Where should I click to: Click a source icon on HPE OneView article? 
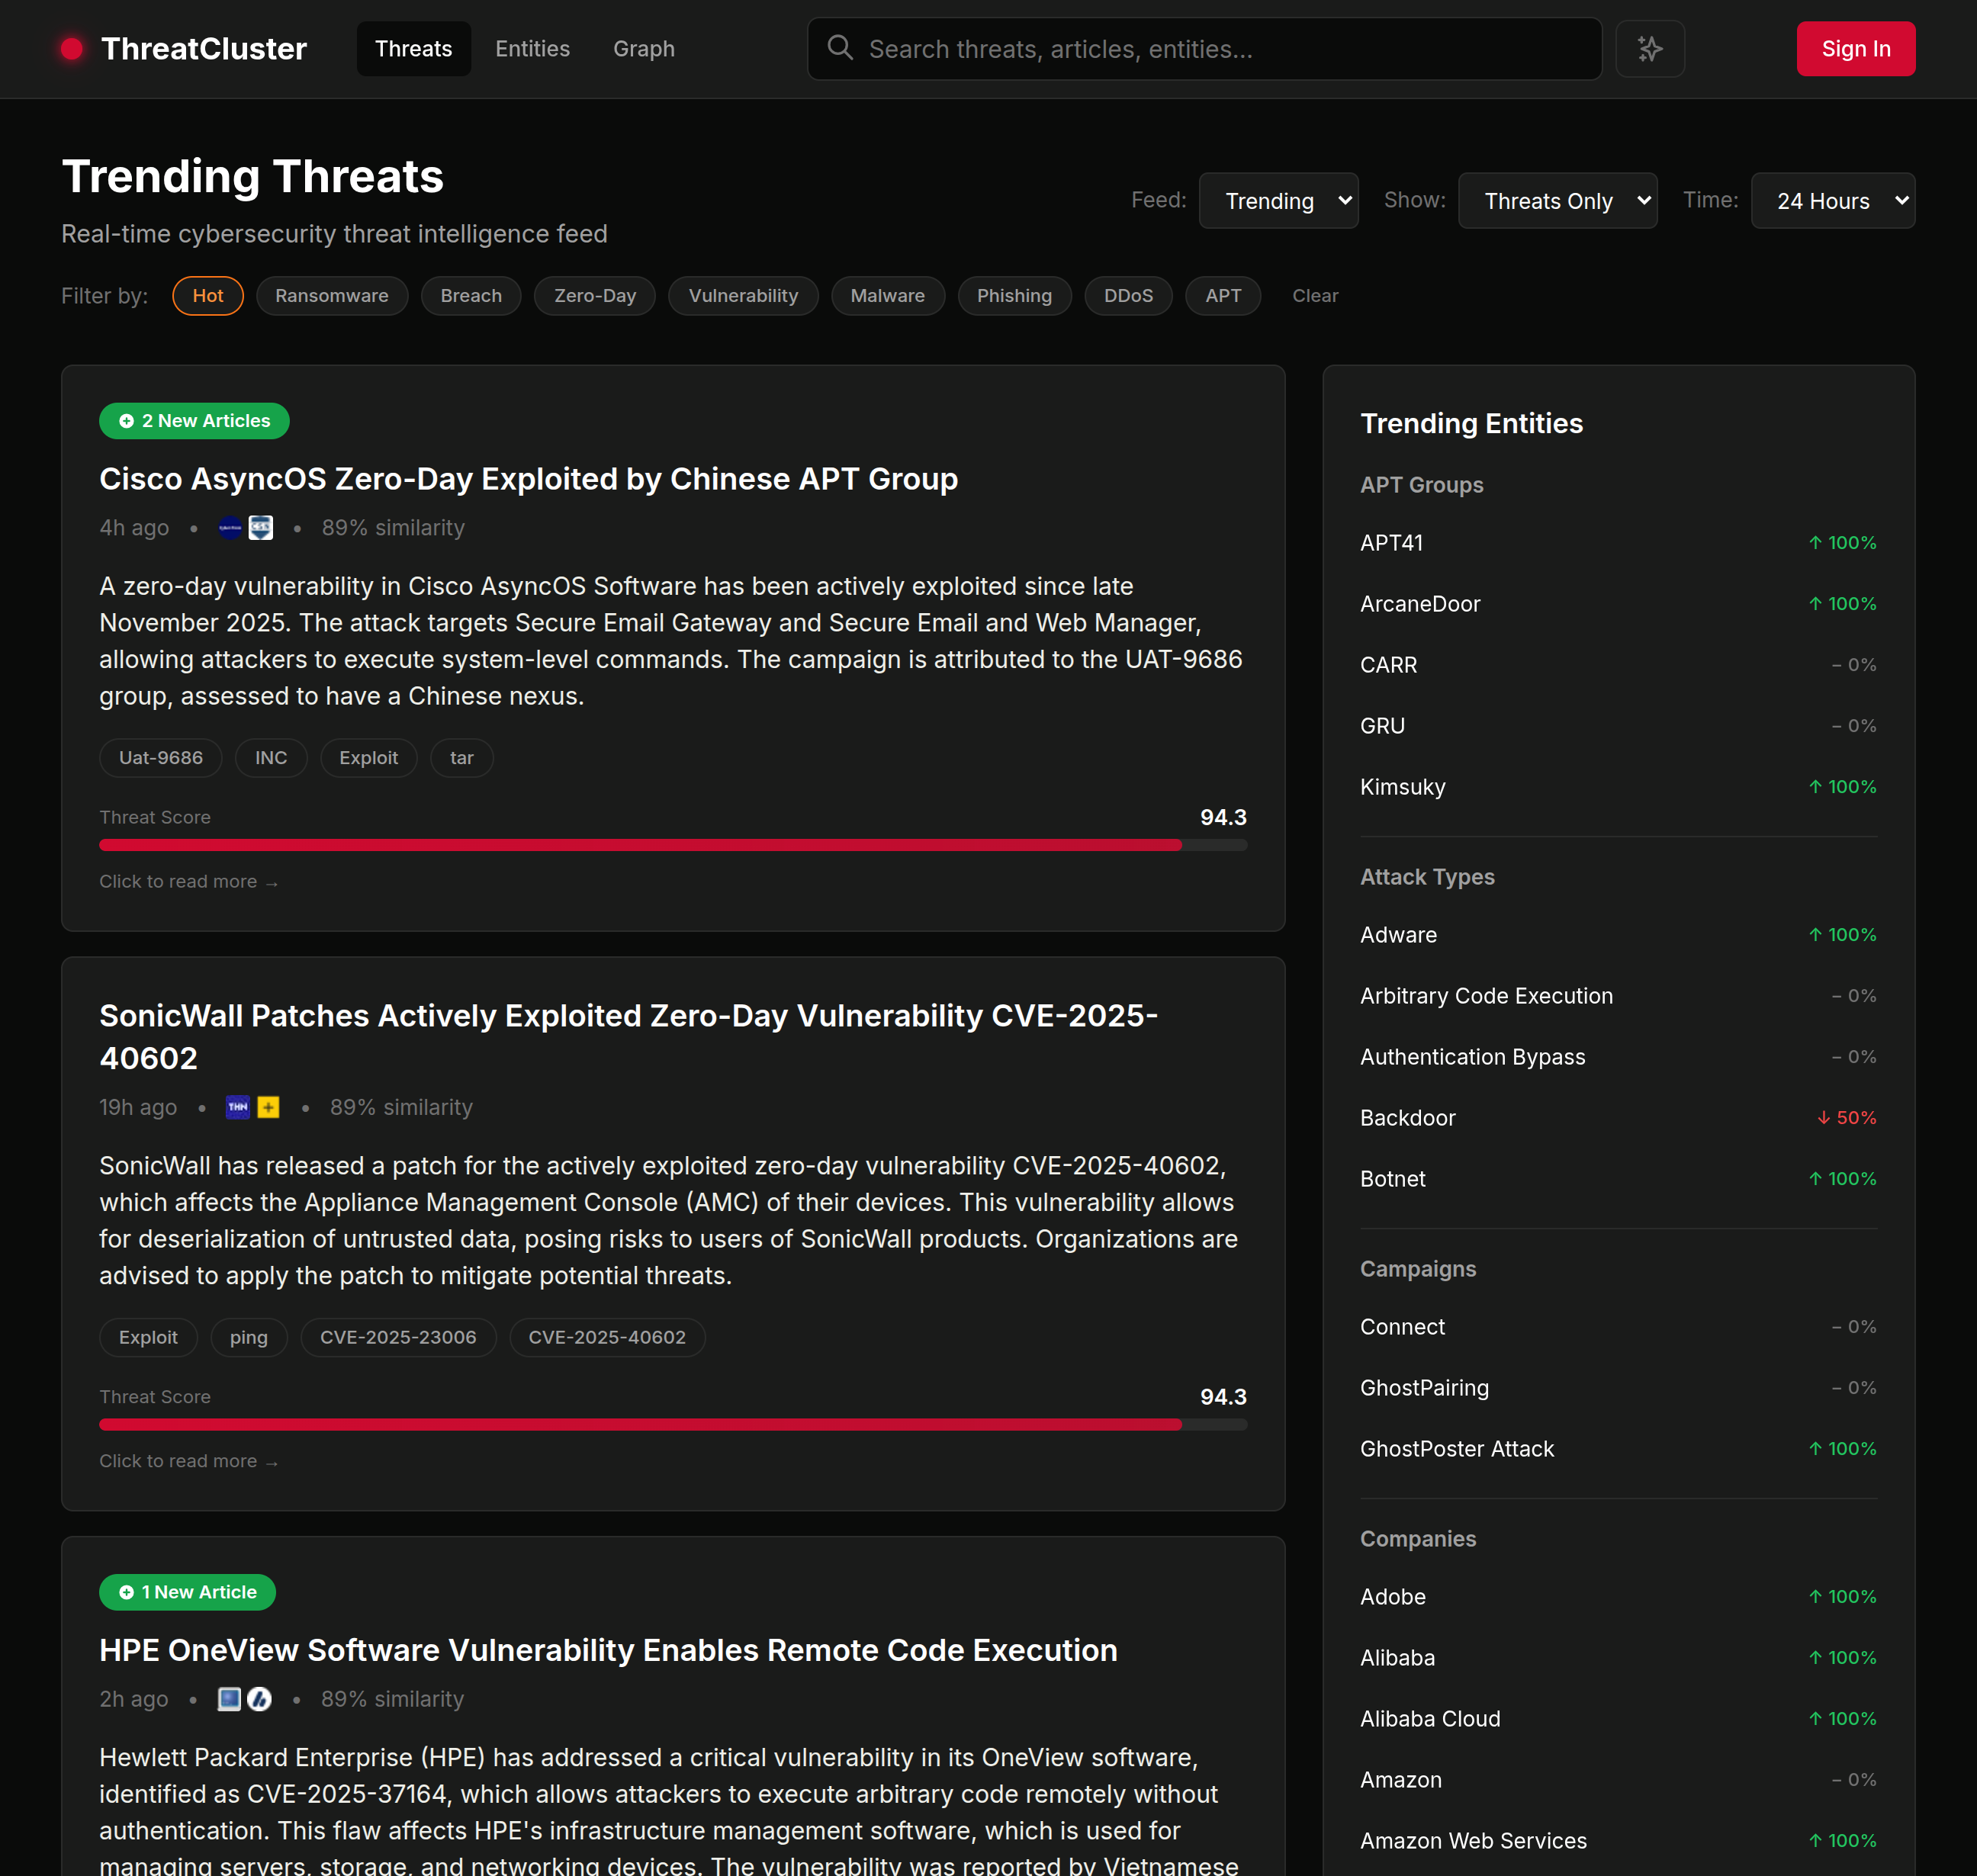click(x=229, y=1698)
